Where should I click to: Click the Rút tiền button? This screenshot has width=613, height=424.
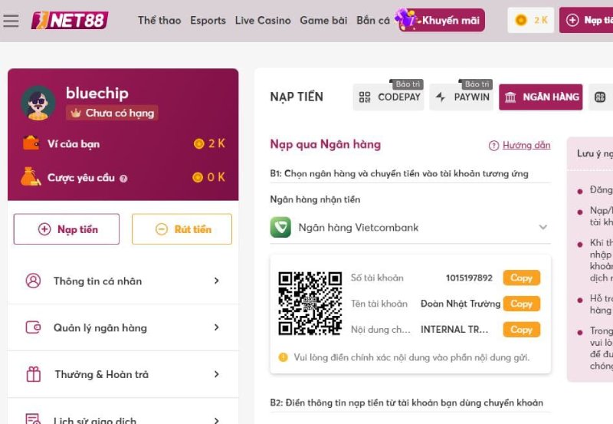pos(182,229)
